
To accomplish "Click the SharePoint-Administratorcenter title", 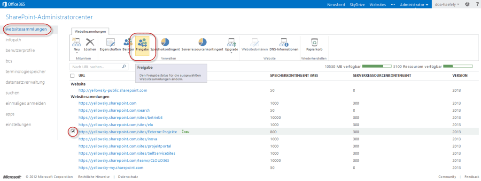I will coord(49,17).
